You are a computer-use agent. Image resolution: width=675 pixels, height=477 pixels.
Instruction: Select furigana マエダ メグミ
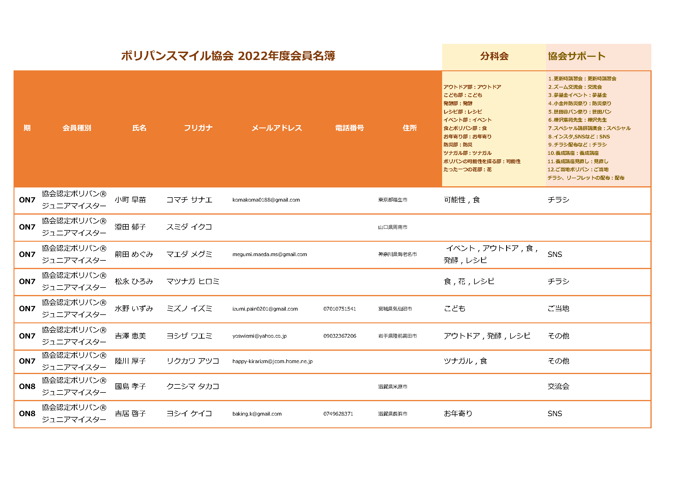tap(189, 254)
